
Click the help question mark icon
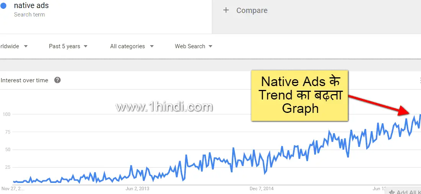(57, 80)
